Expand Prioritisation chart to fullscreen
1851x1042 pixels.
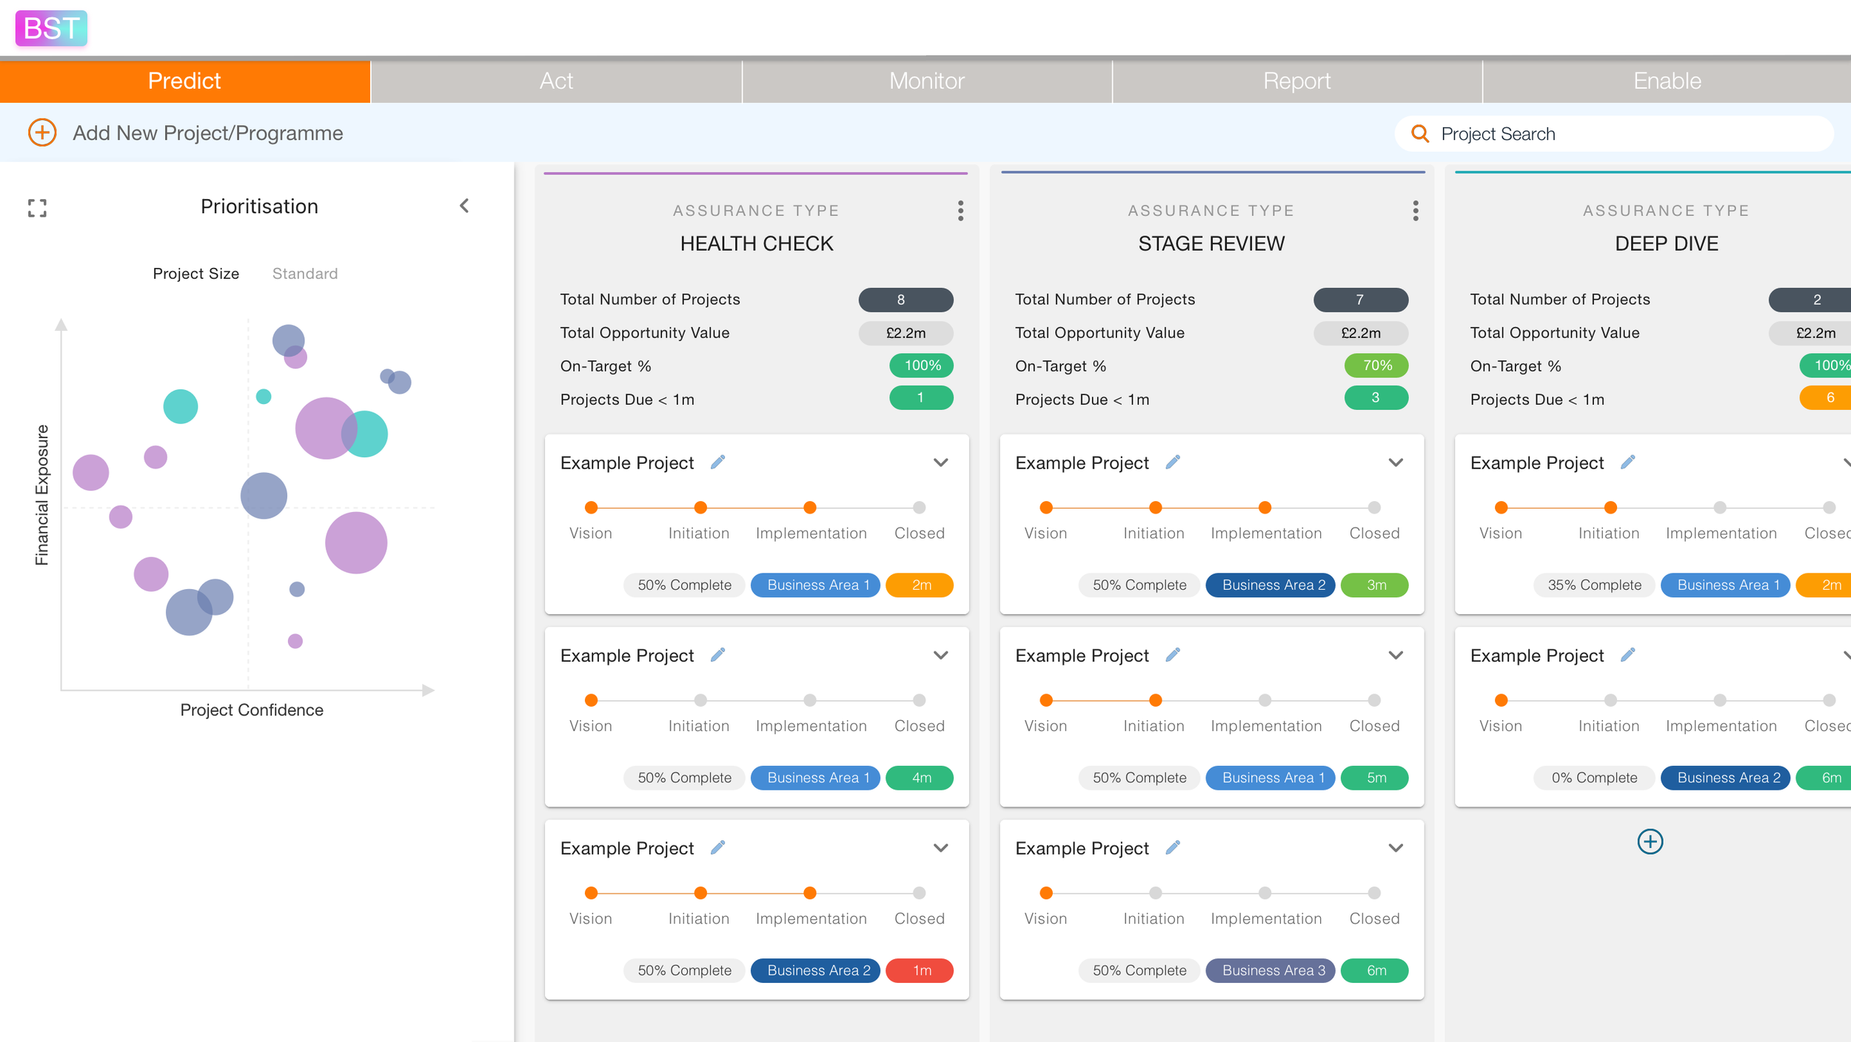[x=37, y=208]
